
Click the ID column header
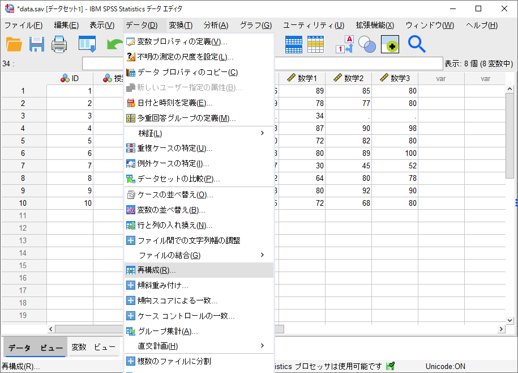click(70, 78)
